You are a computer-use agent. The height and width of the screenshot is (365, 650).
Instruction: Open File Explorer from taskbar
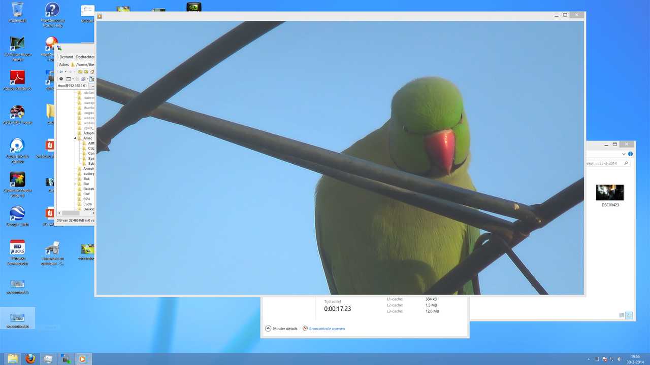[x=13, y=359]
